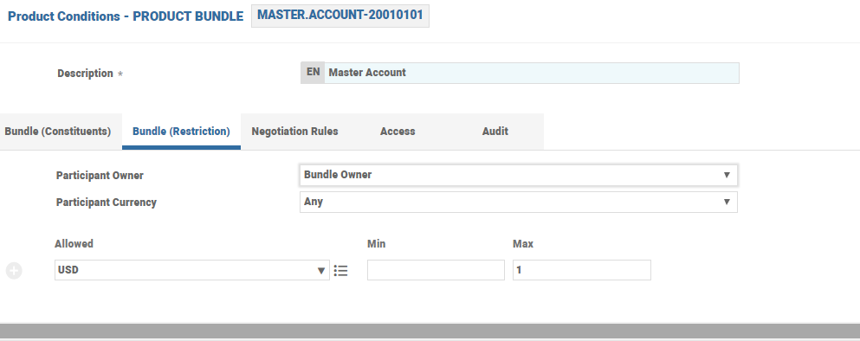Click the Participant Currency label

(x=106, y=203)
